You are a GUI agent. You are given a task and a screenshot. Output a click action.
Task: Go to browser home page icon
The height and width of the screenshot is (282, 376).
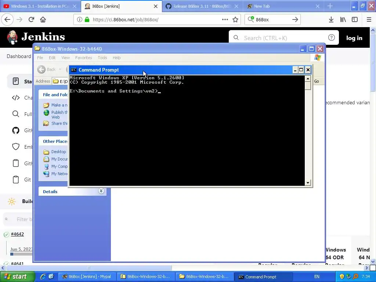[x=43, y=19]
